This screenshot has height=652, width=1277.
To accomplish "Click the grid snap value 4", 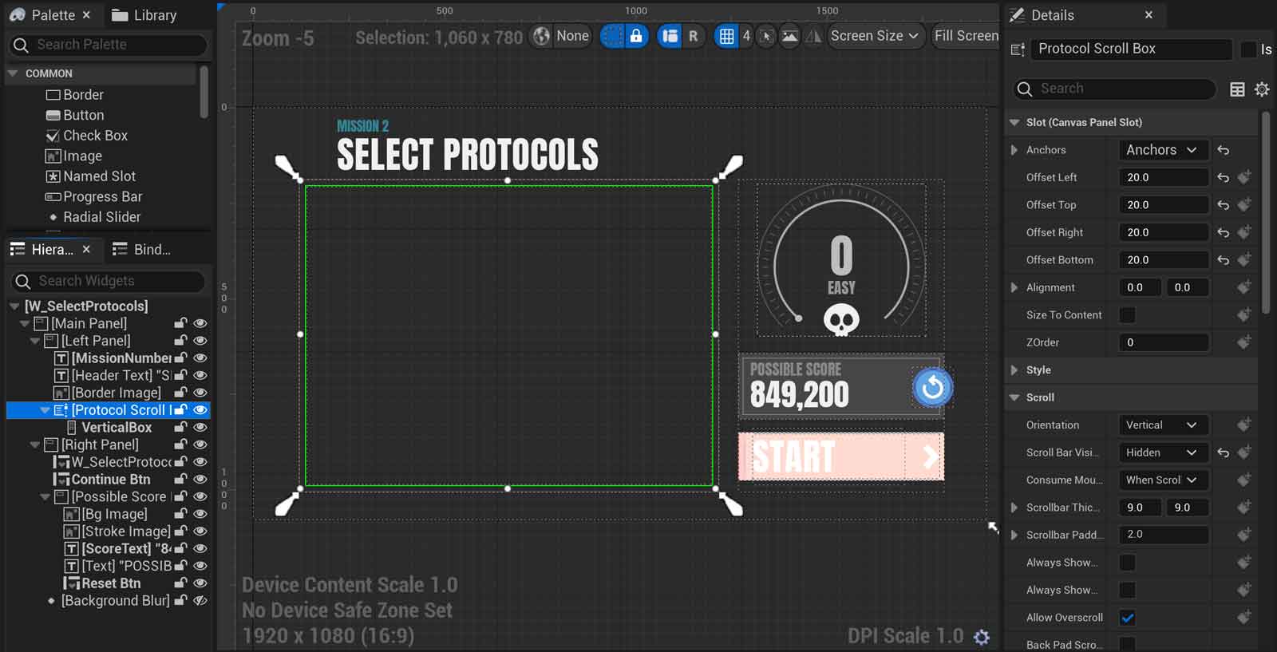I will click(x=746, y=36).
